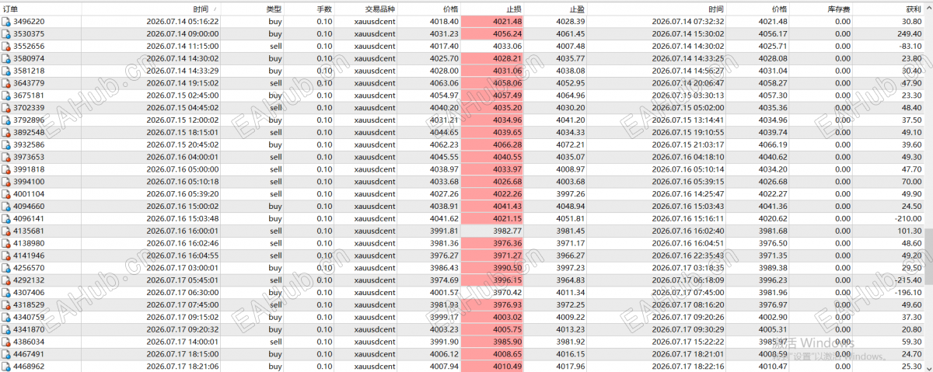Click the scrollbar up arrow at top right

pos(928,9)
